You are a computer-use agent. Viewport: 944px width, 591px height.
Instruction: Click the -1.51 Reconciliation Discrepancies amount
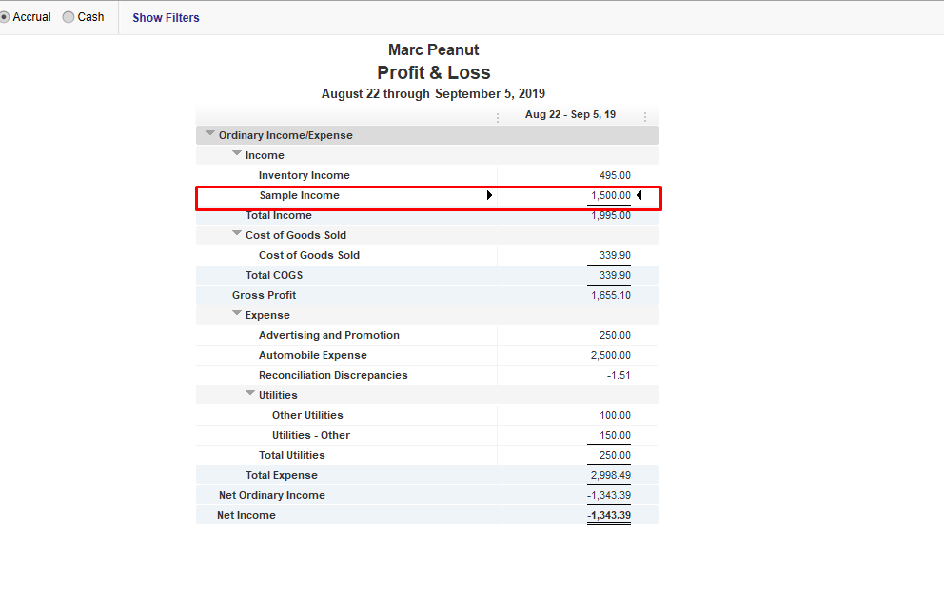tap(619, 375)
